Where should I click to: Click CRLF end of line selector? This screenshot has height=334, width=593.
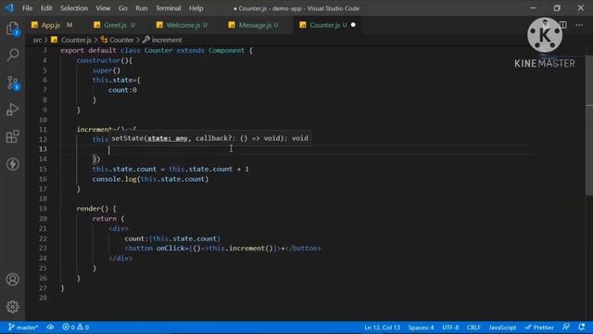point(473,328)
